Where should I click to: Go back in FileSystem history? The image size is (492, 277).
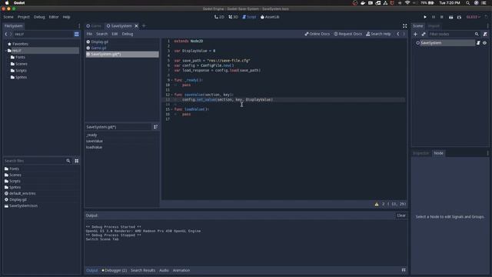pos(6,34)
